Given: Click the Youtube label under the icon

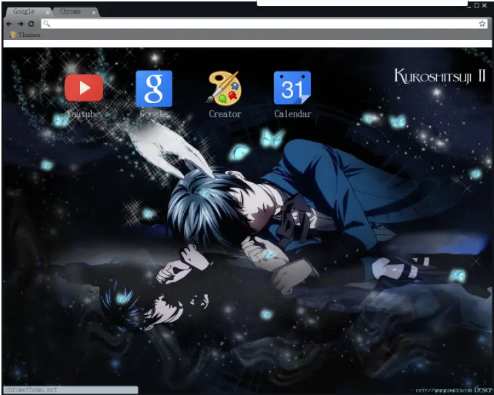Looking at the screenshot, I should [83, 114].
